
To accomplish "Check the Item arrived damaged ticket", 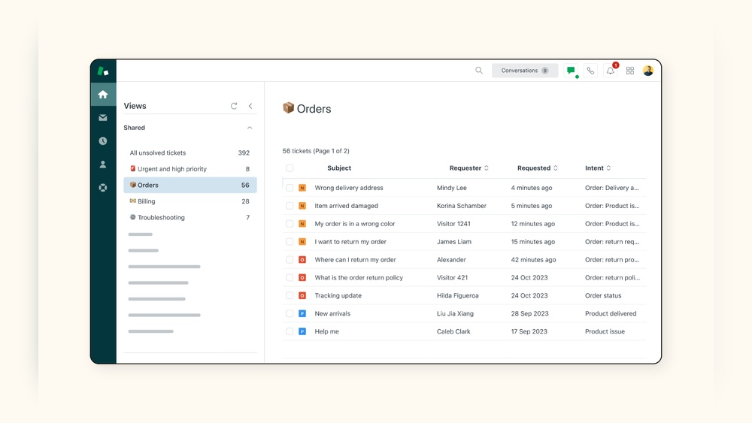I will click(290, 206).
